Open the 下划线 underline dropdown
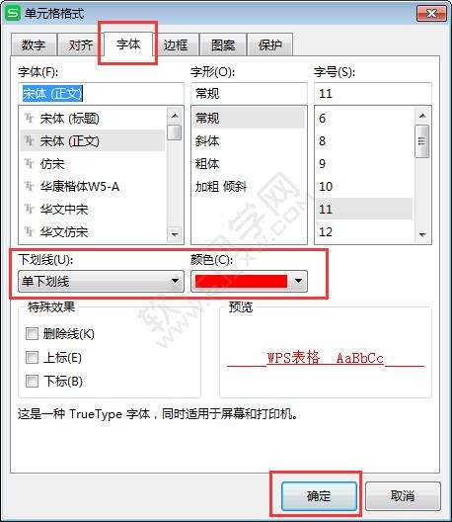The image size is (452, 522). (x=101, y=282)
